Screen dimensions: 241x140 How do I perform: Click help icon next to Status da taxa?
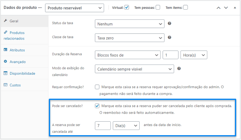(x=169, y=23)
